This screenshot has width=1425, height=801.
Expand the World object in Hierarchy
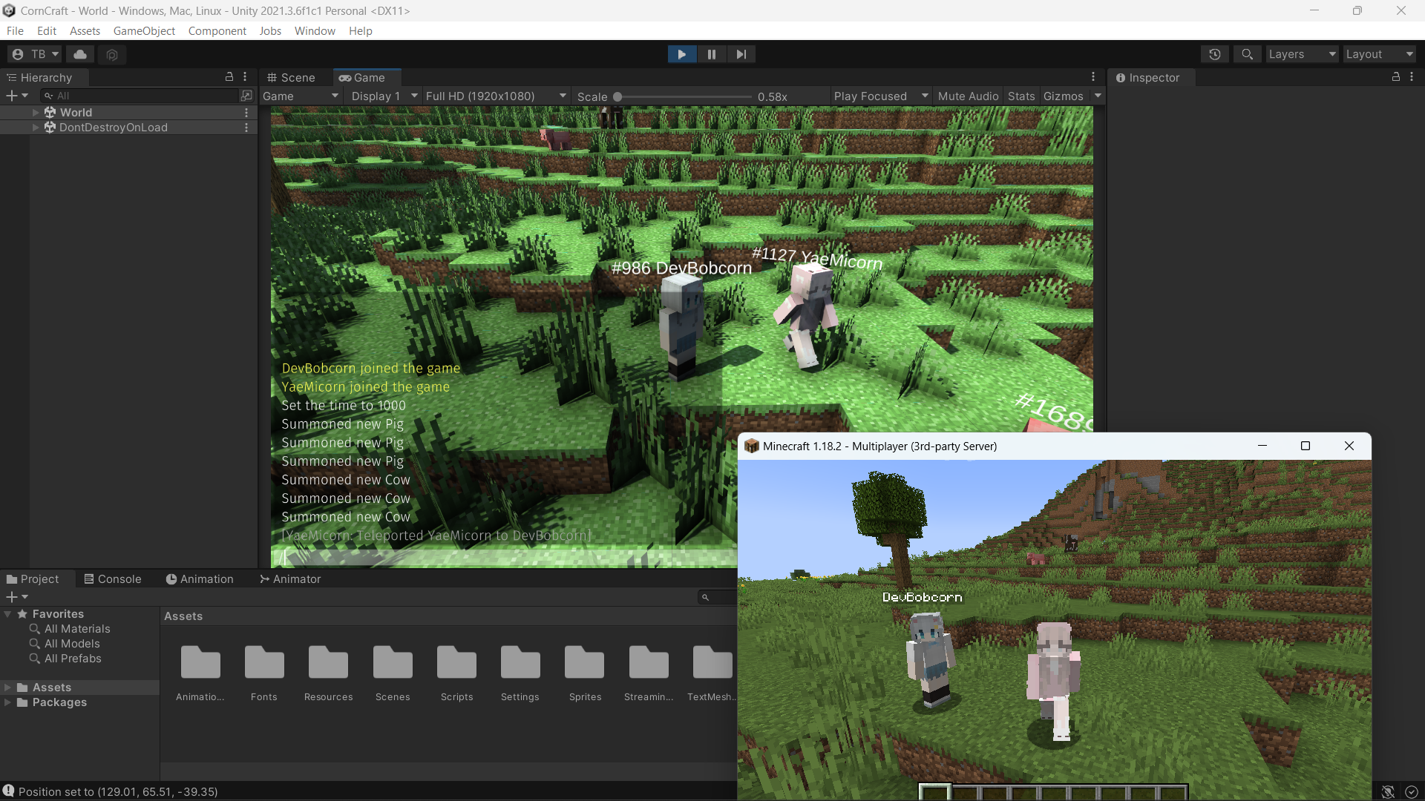[35, 112]
